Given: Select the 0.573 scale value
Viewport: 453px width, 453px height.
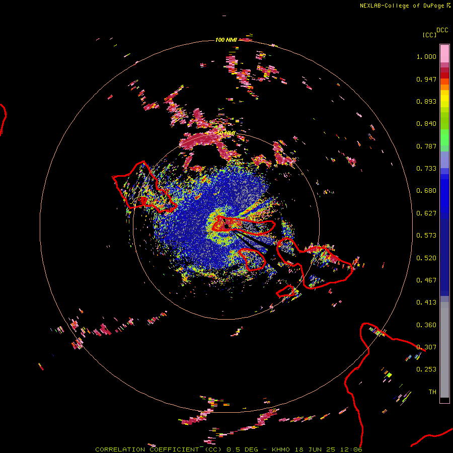Looking at the screenshot, I should coord(426,236).
